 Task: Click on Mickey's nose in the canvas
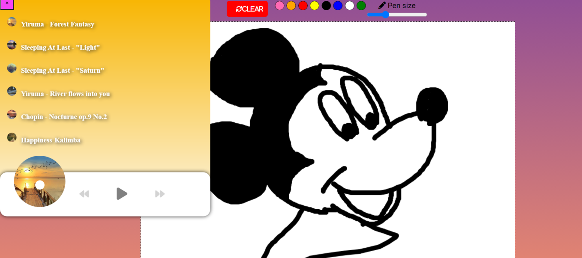click(432, 106)
